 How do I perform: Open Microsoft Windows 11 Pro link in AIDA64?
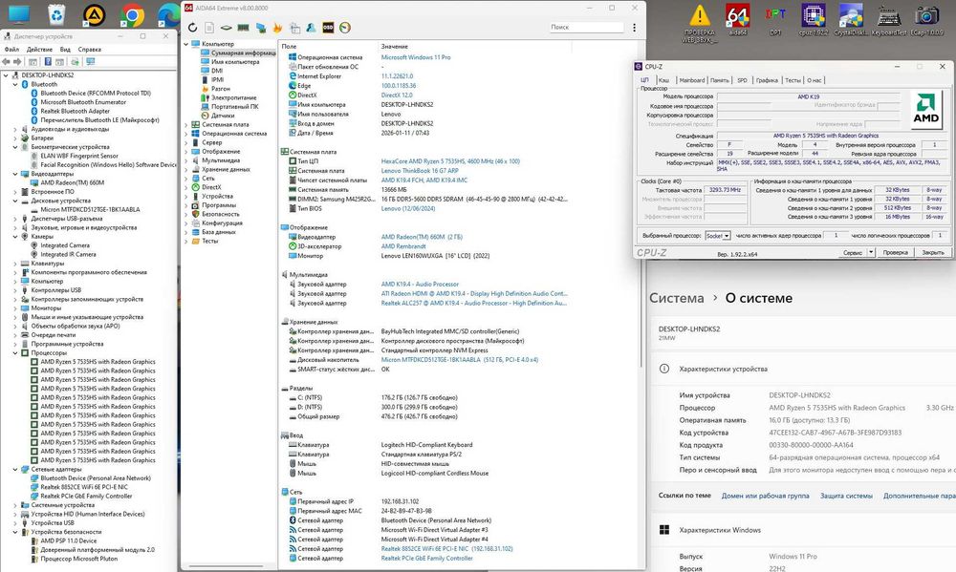pyautogui.click(x=416, y=57)
